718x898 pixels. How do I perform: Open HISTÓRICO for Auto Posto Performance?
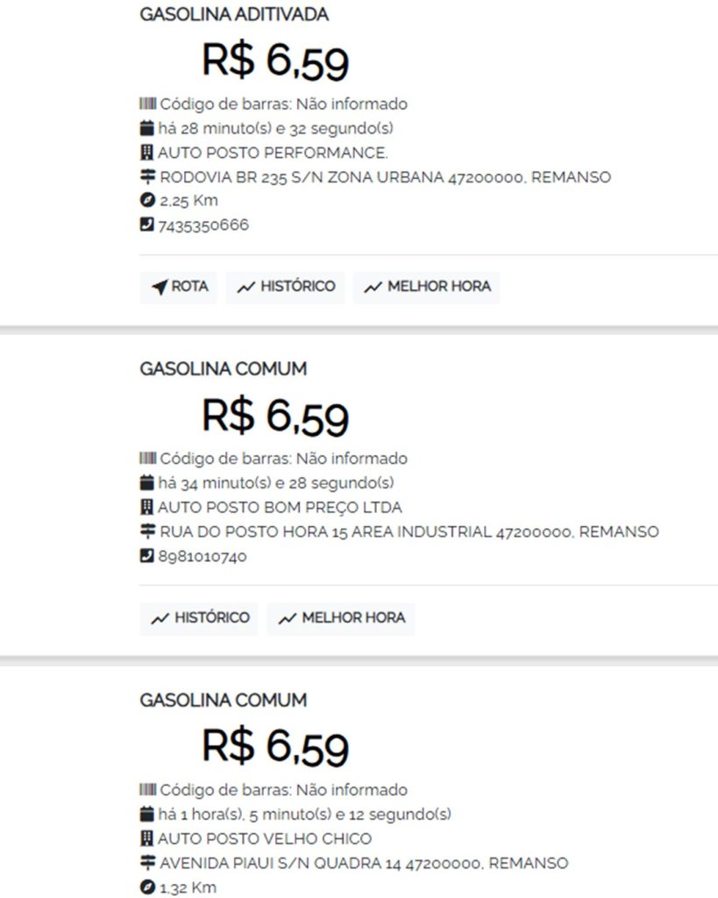pyautogui.click(x=285, y=287)
